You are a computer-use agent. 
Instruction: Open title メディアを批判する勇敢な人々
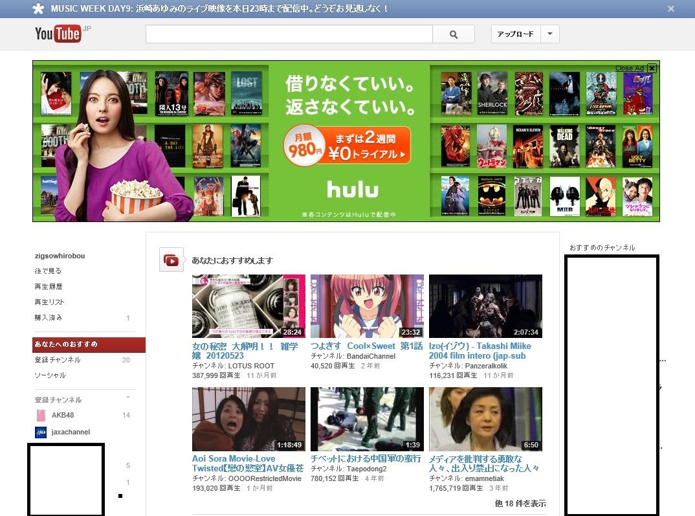(484, 464)
